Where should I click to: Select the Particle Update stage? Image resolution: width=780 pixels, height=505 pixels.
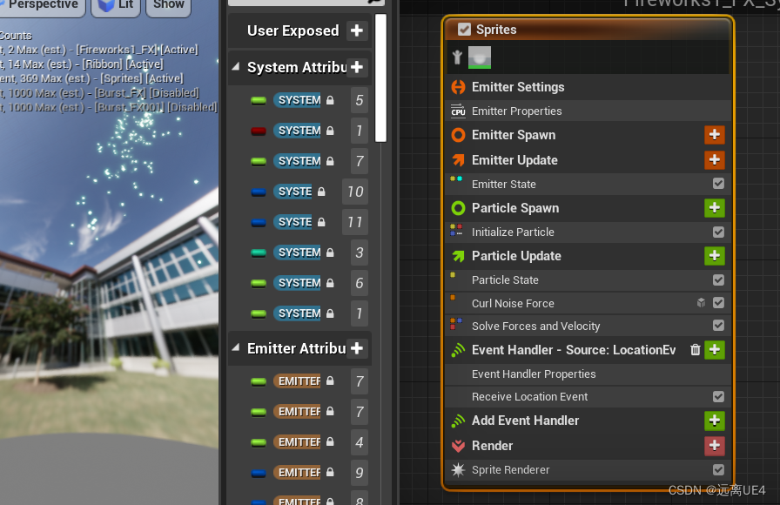point(516,256)
